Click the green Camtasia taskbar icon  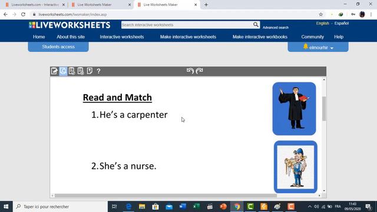250,207
